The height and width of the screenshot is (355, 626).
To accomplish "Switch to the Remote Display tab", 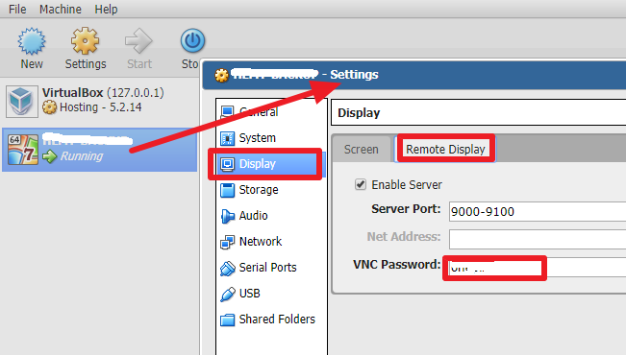I will click(445, 149).
